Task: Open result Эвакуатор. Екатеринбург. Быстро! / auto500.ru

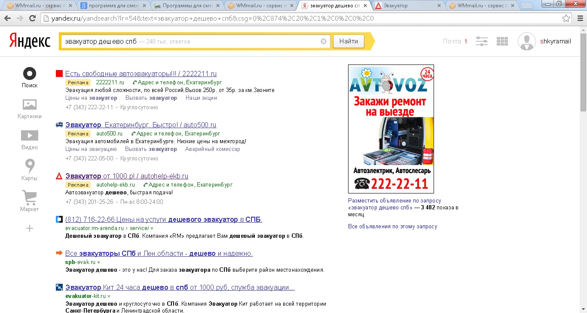Action: [141, 125]
